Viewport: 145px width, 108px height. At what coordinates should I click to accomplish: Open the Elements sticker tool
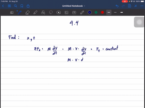59,13
